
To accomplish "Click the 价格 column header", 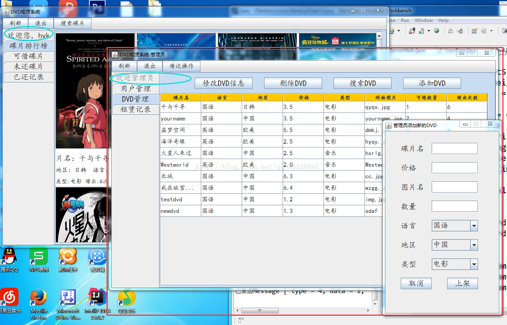I will coord(304,97).
